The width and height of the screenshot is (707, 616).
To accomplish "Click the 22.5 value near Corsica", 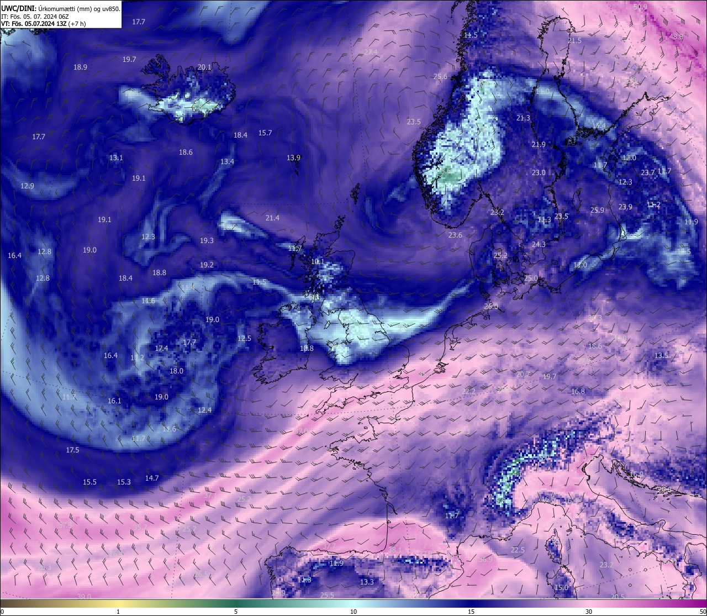I will pyautogui.click(x=518, y=550).
